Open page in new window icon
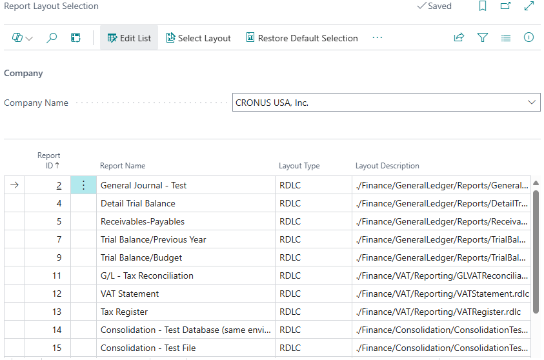Screen dimensions: 544x360 pos(505,6)
